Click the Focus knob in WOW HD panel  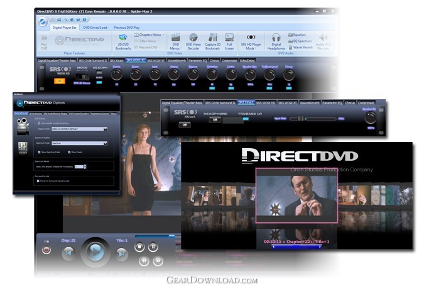[x=288, y=75]
